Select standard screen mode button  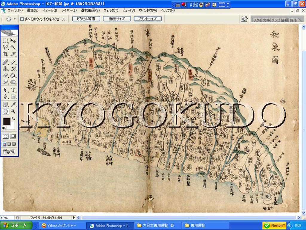tap(4, 144)
